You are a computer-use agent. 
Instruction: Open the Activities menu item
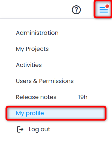(x=29, y=65)
